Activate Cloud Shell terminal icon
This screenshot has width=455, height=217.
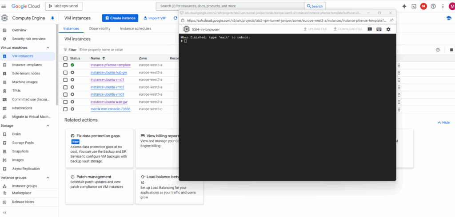414,6
